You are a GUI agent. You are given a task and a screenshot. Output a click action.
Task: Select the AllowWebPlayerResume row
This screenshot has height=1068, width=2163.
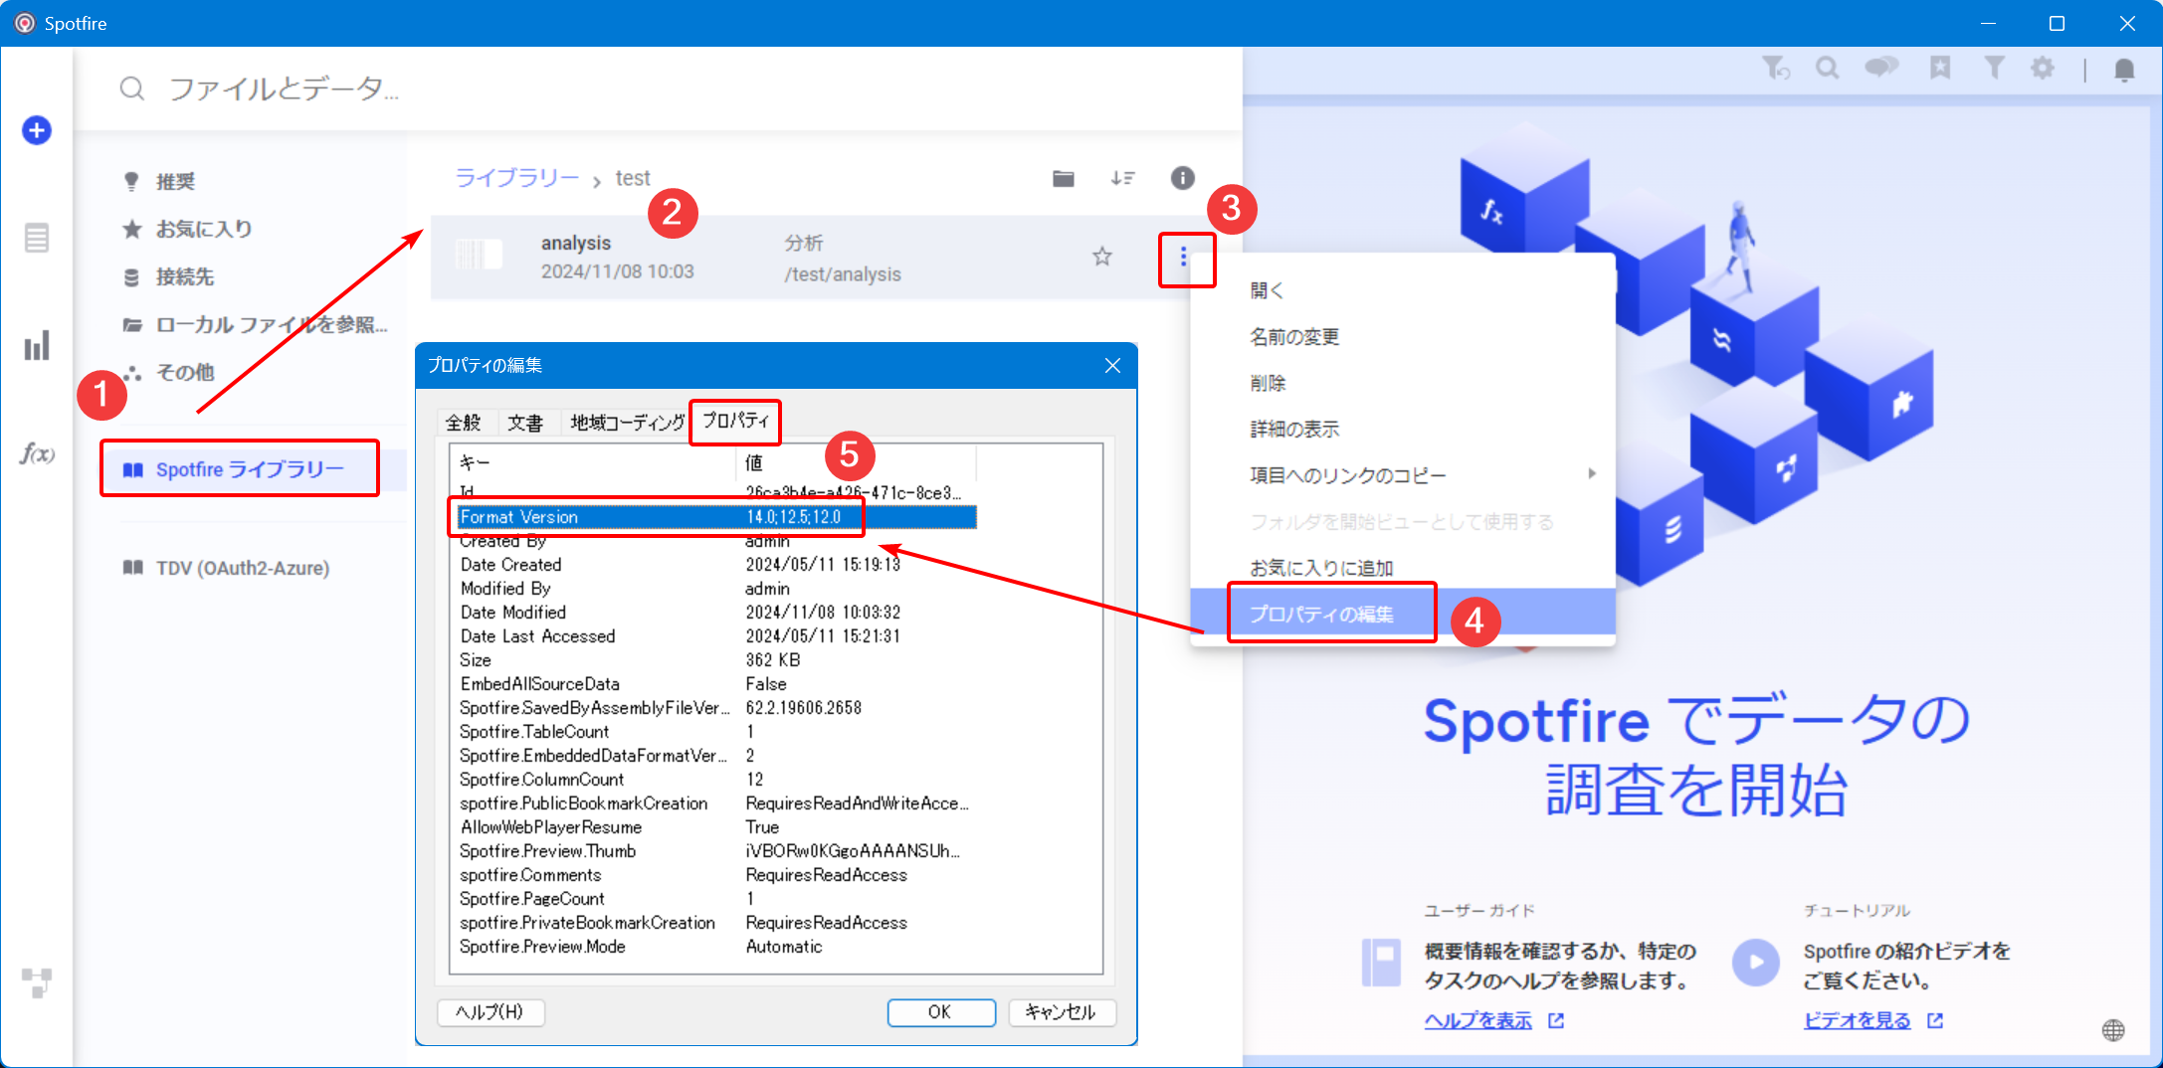[716, 827]
